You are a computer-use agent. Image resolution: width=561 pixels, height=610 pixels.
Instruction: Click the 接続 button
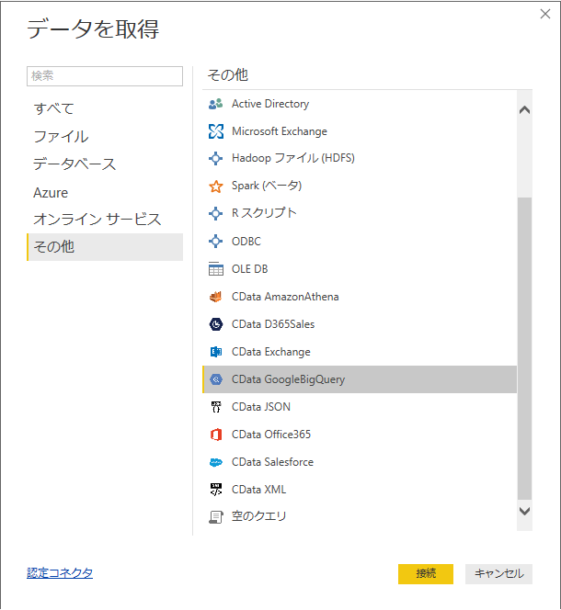426,574
